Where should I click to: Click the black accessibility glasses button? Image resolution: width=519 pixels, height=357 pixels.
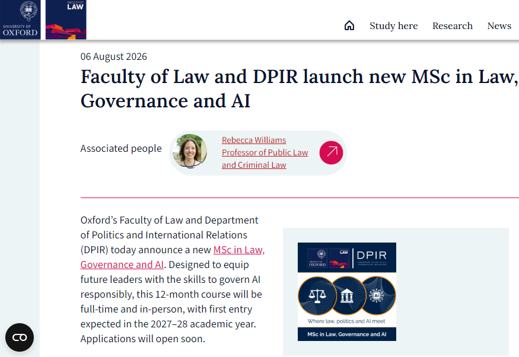20,337
